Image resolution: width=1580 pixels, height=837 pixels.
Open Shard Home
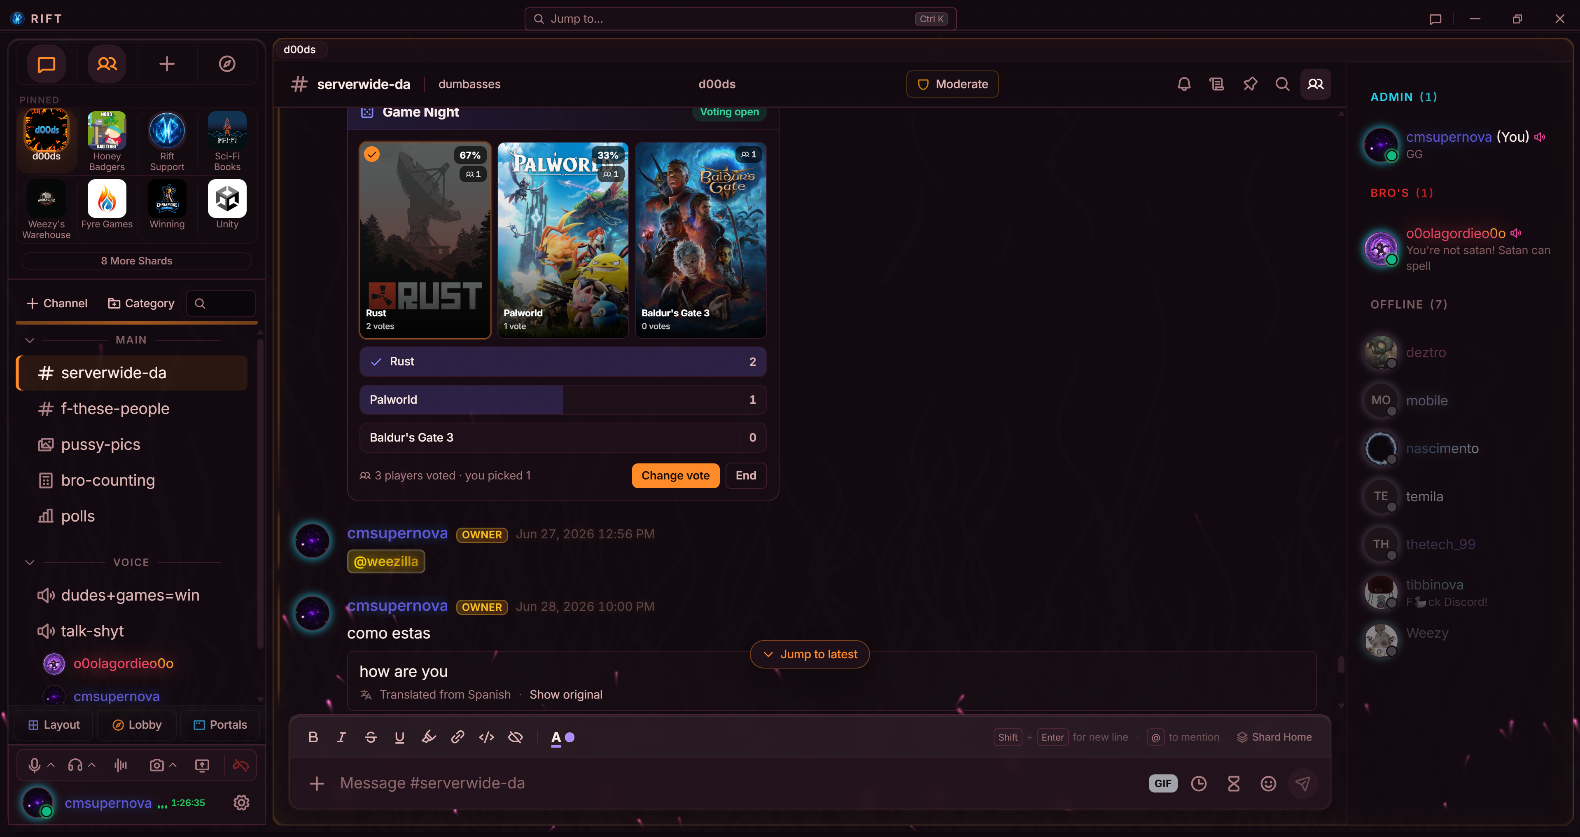[1274, 737]
